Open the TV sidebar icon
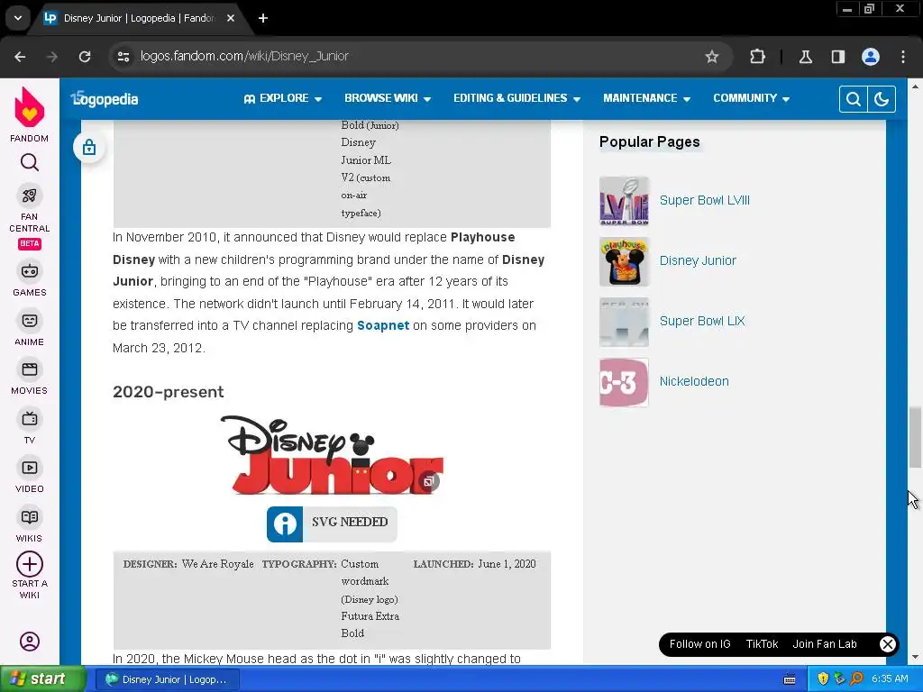Image resolution: width=923 pixels, height=692 pixels. tap(30, 419)
